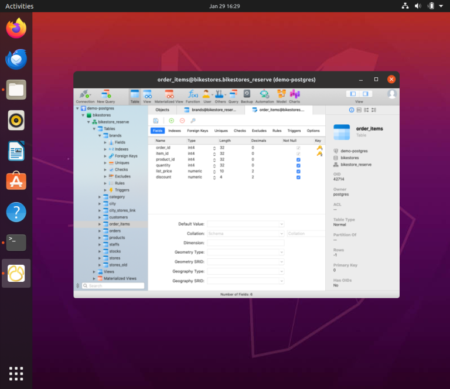This screenshot has height=389, width=450.
Task: Toggle Not Null checkbox for product_id
Action: pyautogui.click(x=299, y=159)
